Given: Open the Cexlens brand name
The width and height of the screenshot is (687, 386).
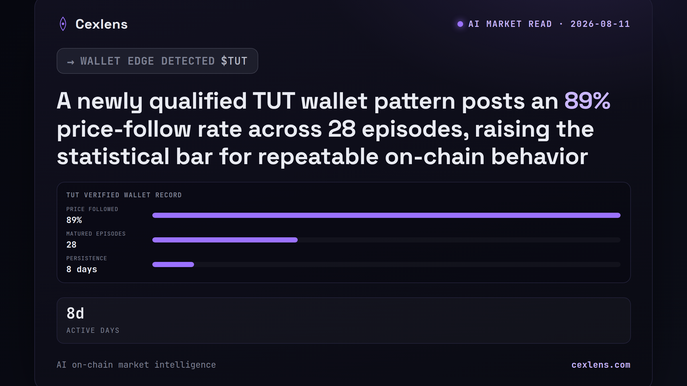Looking at the screenshot, I should [x=102, y=24].
